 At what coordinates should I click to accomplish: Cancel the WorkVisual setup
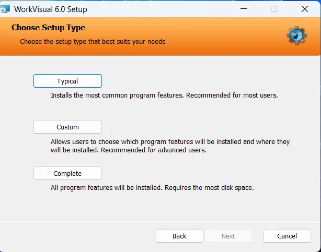pos(287,236)
